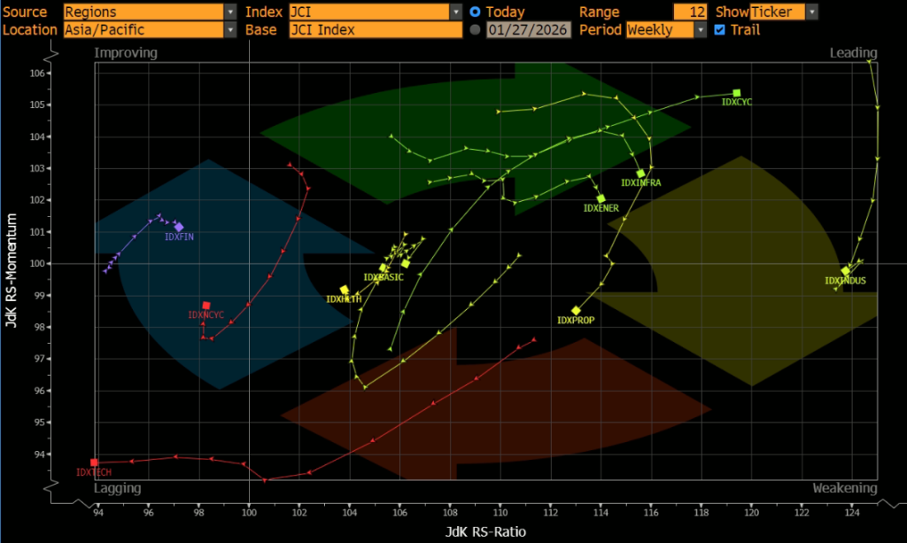Click the IDXNCYC red square marker
907x543 pixels.
206,306
